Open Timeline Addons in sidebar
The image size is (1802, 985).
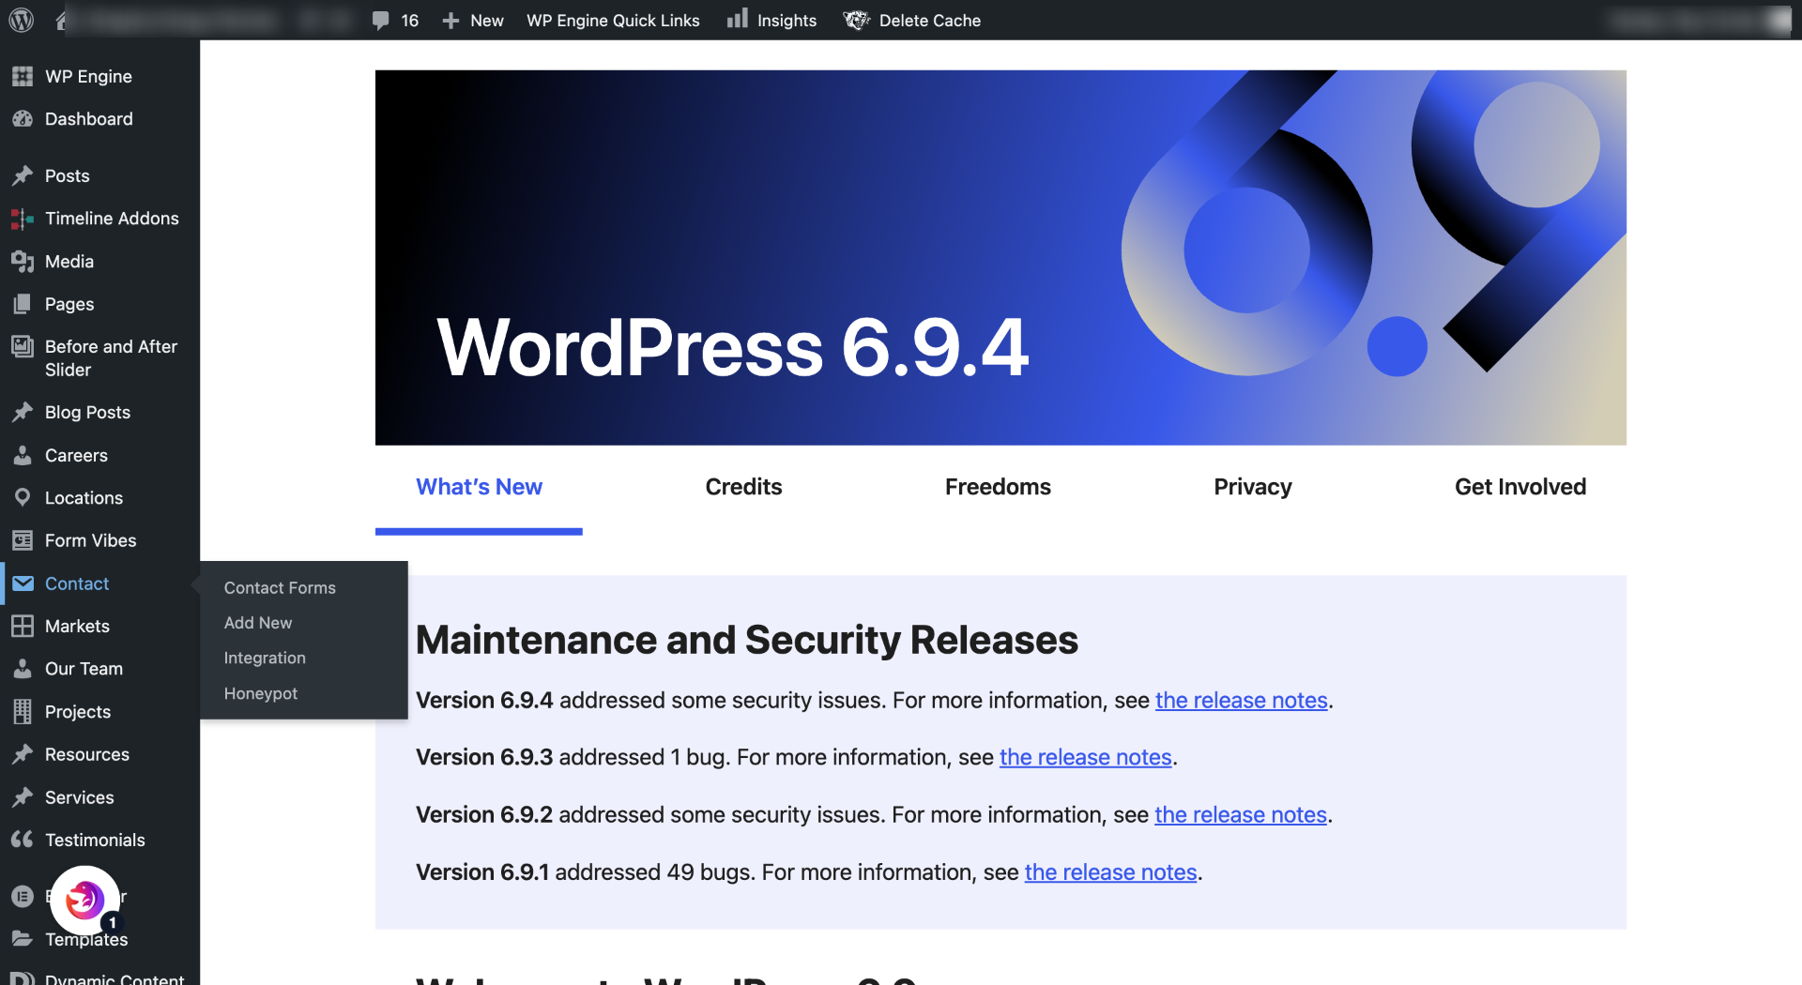112,219
